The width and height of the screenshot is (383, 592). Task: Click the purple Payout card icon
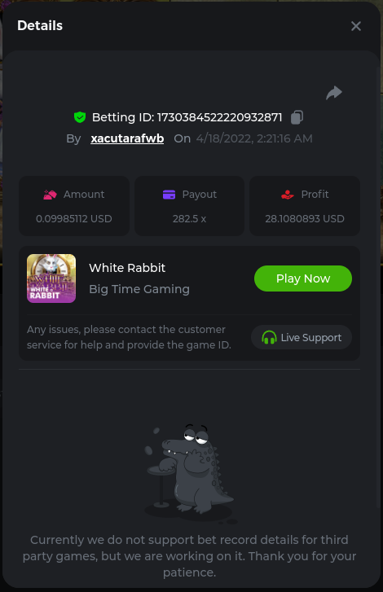tap(169, 195)
